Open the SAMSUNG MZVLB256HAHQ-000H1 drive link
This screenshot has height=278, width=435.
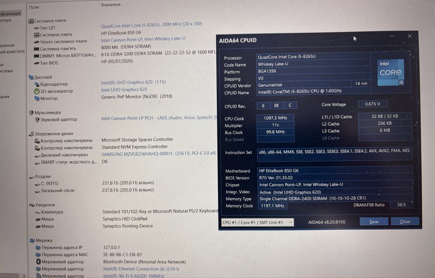coord(159,154)
